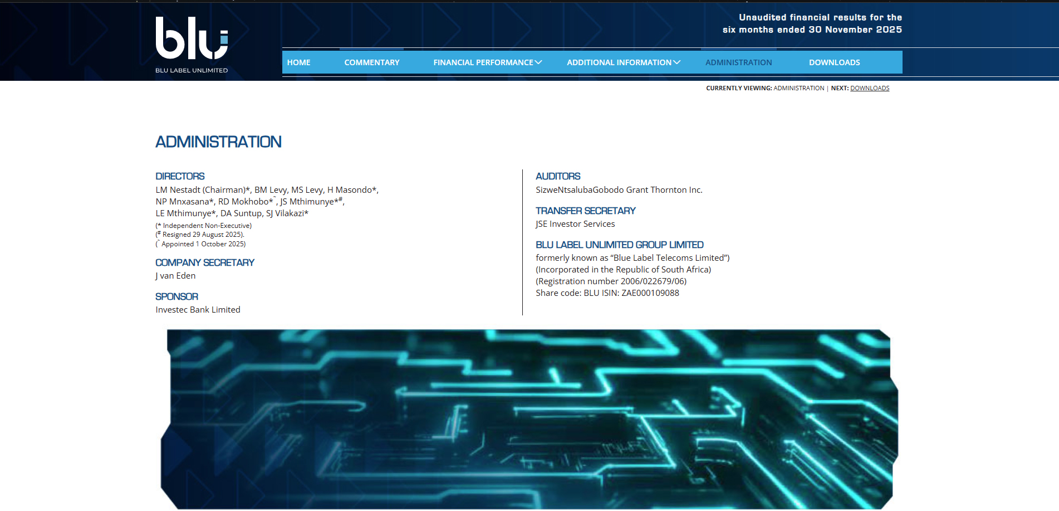Follow the Next: DOWNLOADS link
This screenshot has width=1059, height=511.
[x=870, y=88]
